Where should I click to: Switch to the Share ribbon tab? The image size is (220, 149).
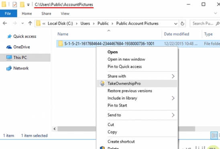(46, 14)
